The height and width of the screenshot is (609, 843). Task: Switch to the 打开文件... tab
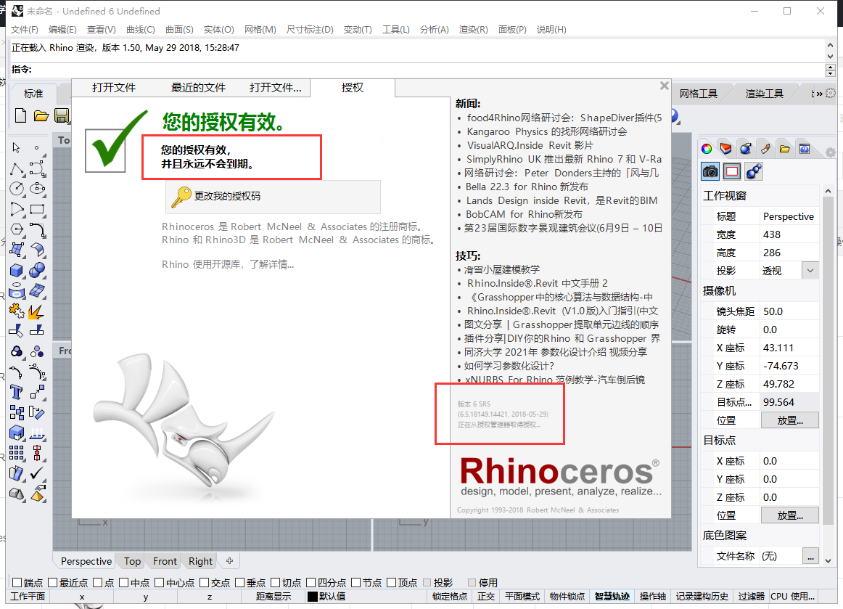(x=275, y=88)
